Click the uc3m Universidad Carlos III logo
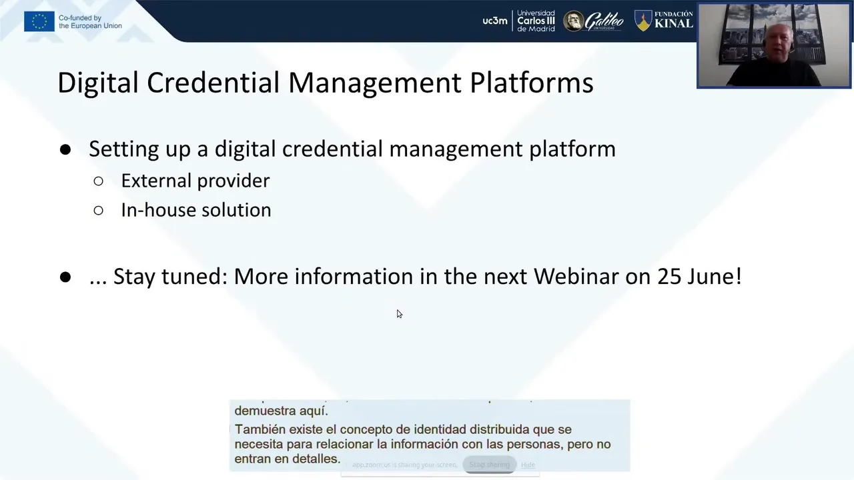 518,21
